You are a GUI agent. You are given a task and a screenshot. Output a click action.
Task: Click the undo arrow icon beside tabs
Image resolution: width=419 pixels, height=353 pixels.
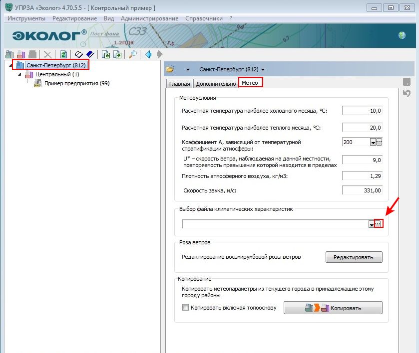(x=407, y=93)
